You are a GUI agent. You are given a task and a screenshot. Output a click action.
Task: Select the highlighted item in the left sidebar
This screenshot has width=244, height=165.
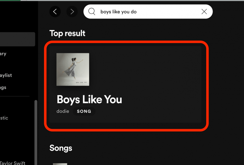point(17,39)
